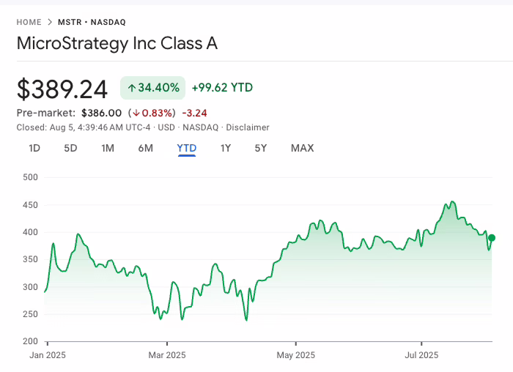Choose the 6M time range
This screenshot has width=513, height=372.
(145, 148)
